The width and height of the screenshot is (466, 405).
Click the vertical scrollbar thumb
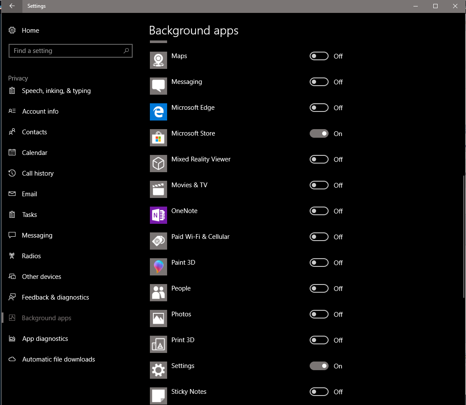click(464, 237)
